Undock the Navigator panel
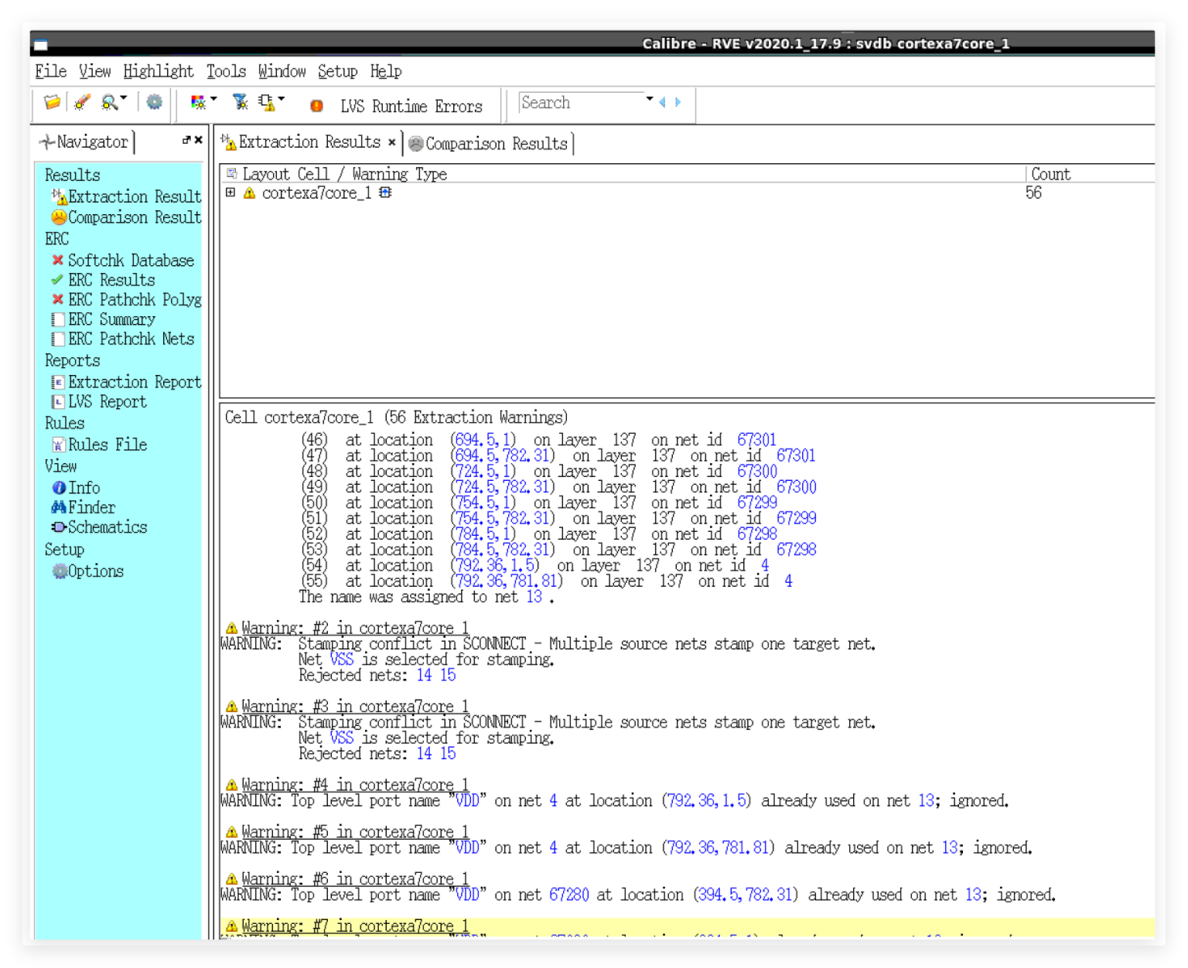This screenshot has width=1188, height=968. pyautogui.click(x=186, y=140)
